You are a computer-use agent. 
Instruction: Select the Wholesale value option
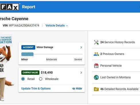pyautogui.click(x=41, y=79)
